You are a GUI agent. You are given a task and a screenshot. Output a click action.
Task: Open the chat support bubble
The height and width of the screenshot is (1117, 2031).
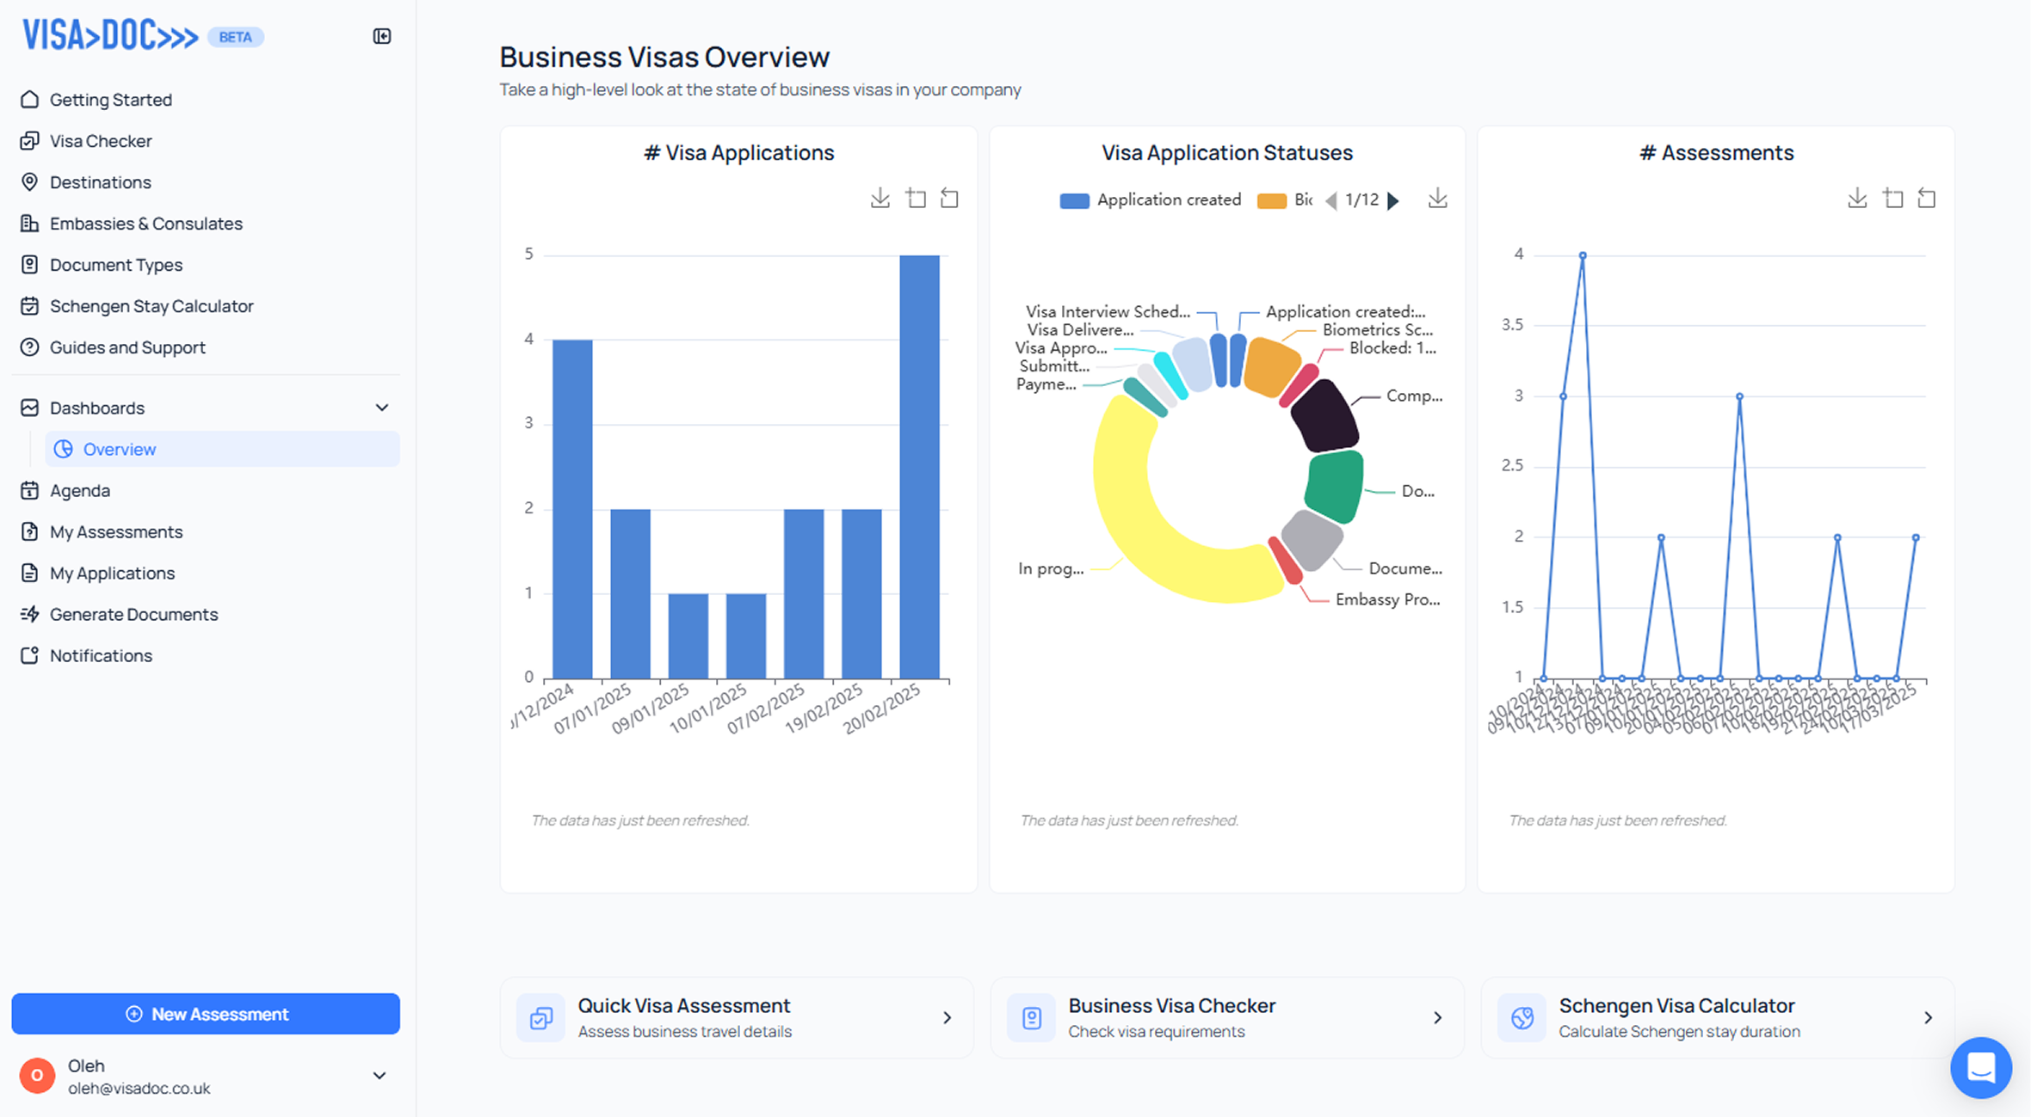tap(1980, 1067)
